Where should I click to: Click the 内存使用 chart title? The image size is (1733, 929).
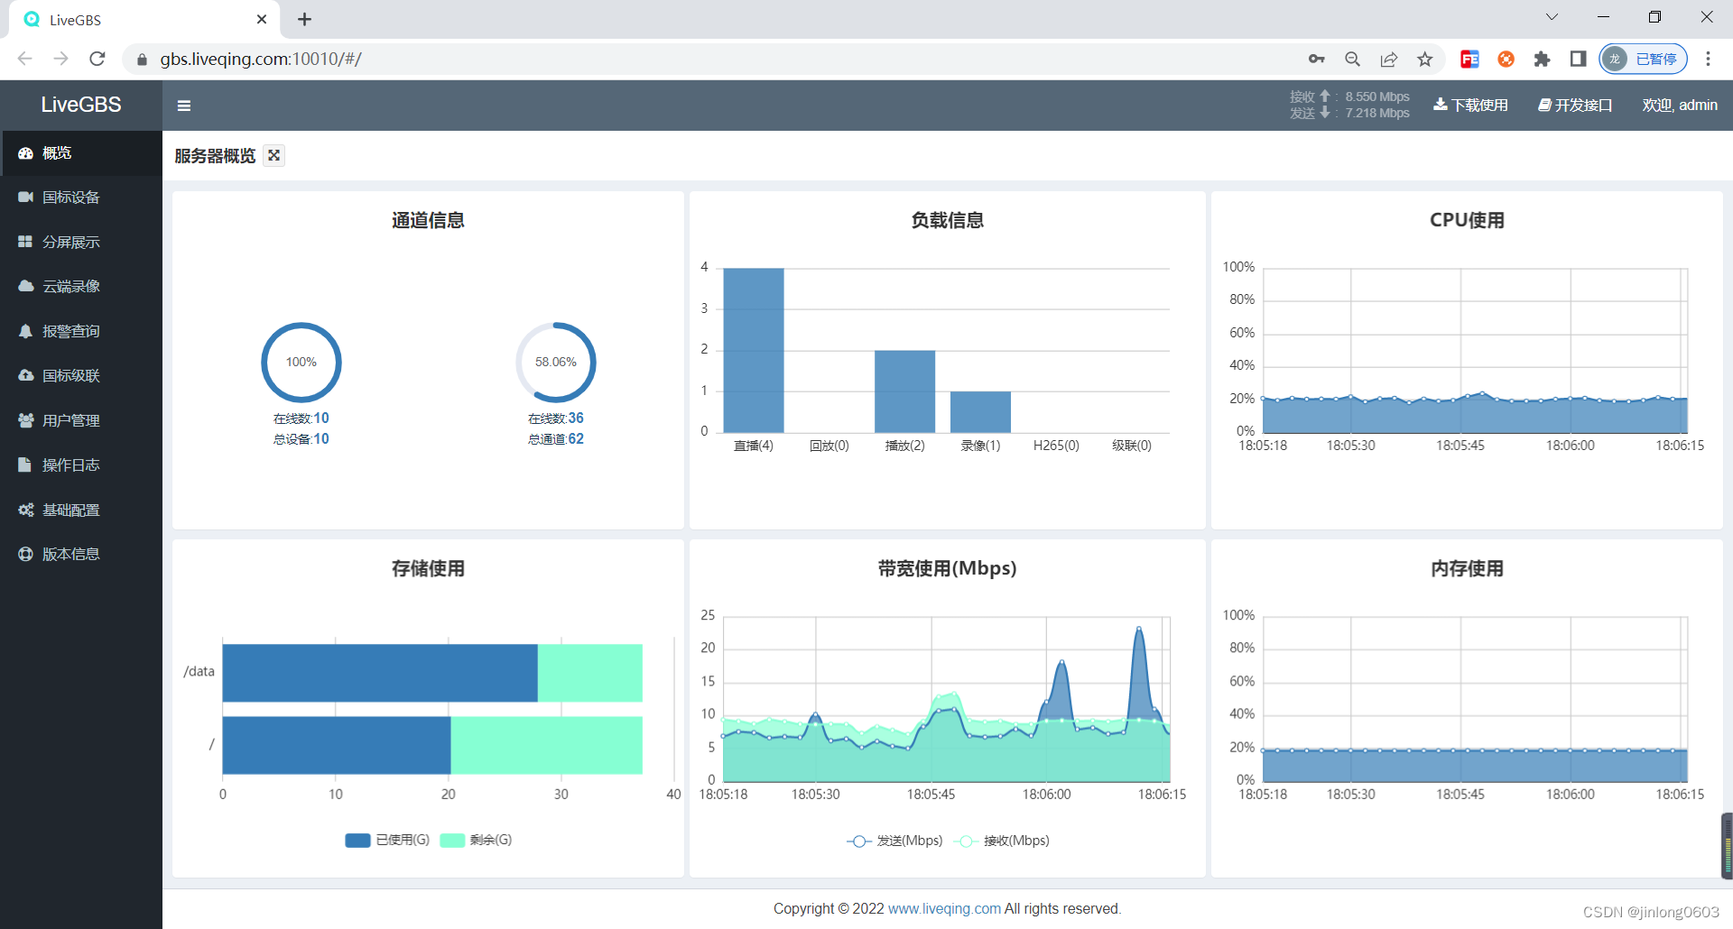pyautogui.click(x=1467, y=568)
